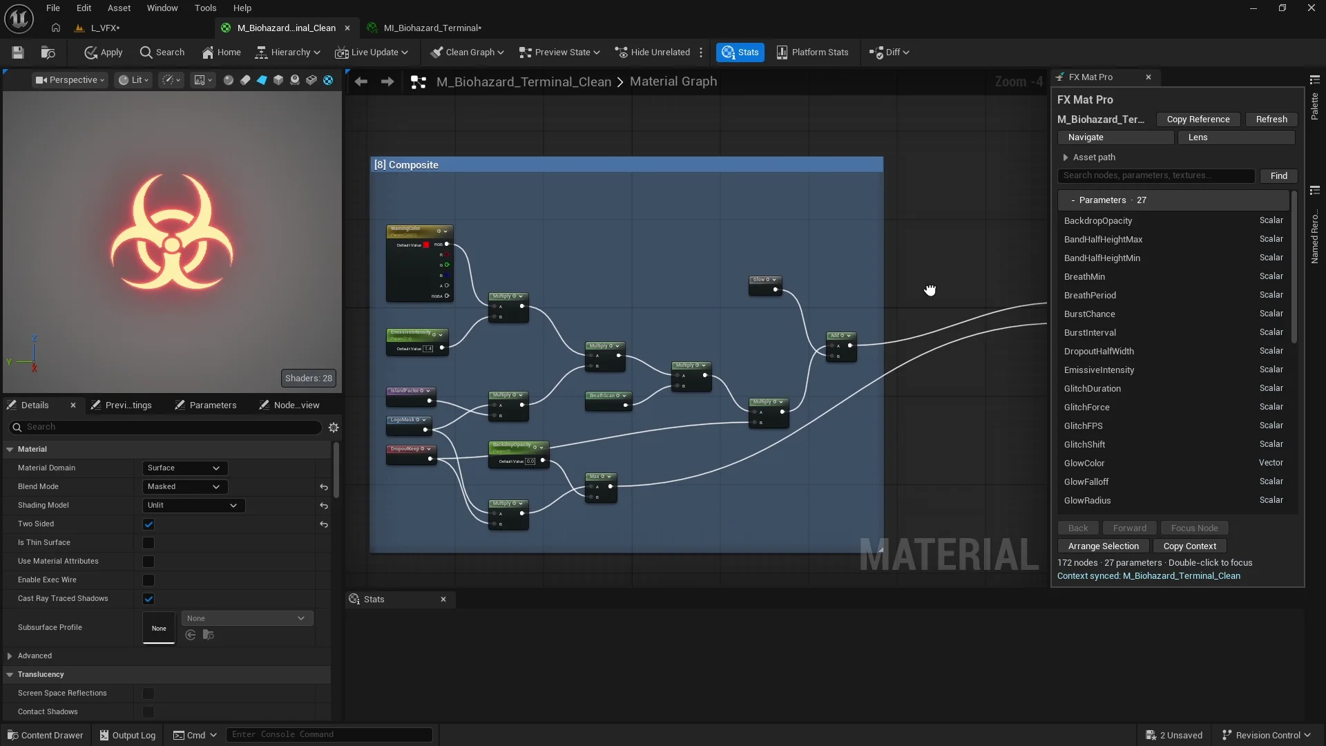Open the Asset menu
This screenshot has width=1326, height=746.
coord(119,8)
